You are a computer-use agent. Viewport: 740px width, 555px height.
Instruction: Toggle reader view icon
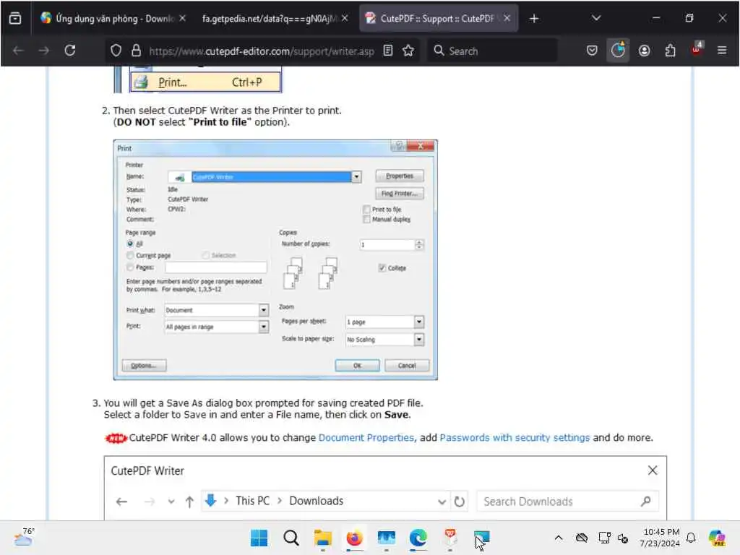pos(388,51)
